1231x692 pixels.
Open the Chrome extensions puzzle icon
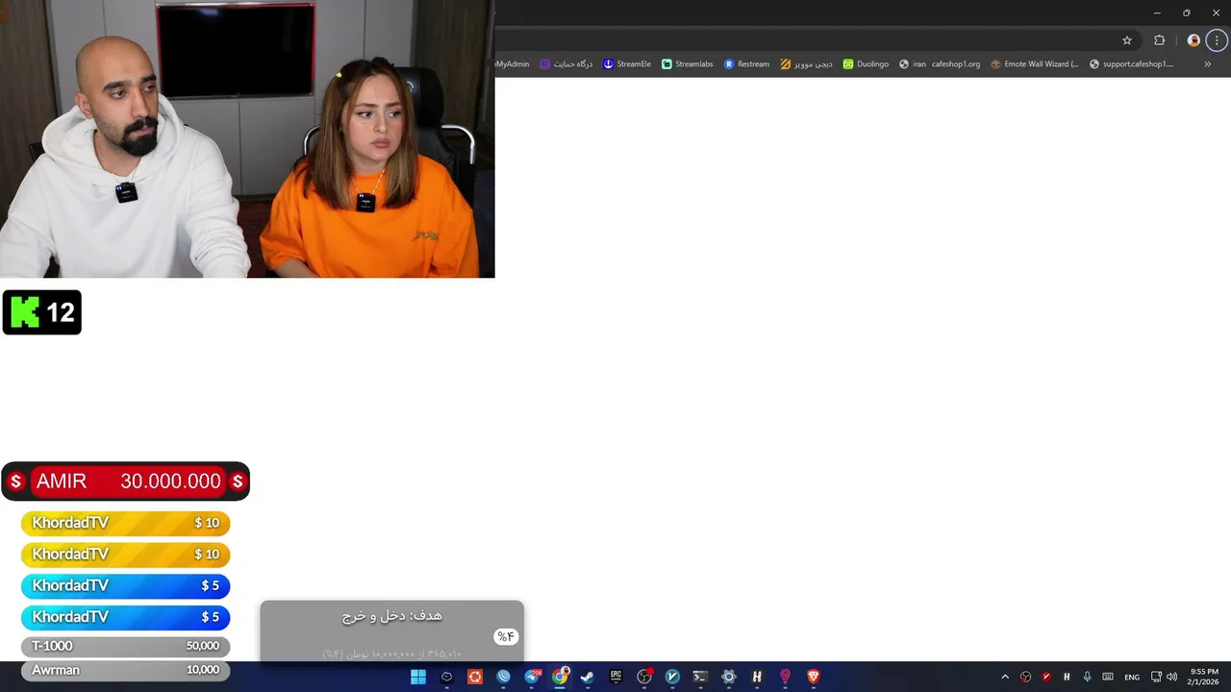point(1159,40)
